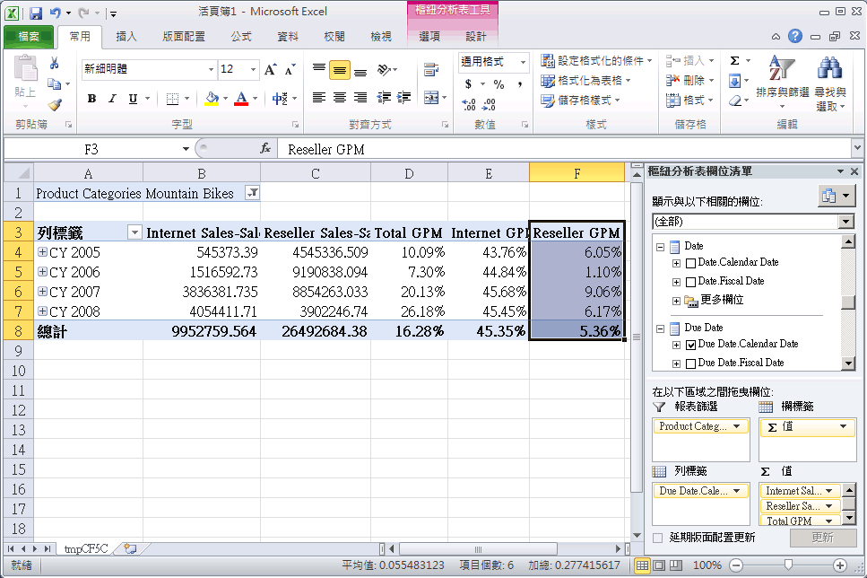Image resolution: width=867 pixels, height=578 pixels.
Task: Open the row labels (列標籤) filter dropdown
Action: point(134,232)
